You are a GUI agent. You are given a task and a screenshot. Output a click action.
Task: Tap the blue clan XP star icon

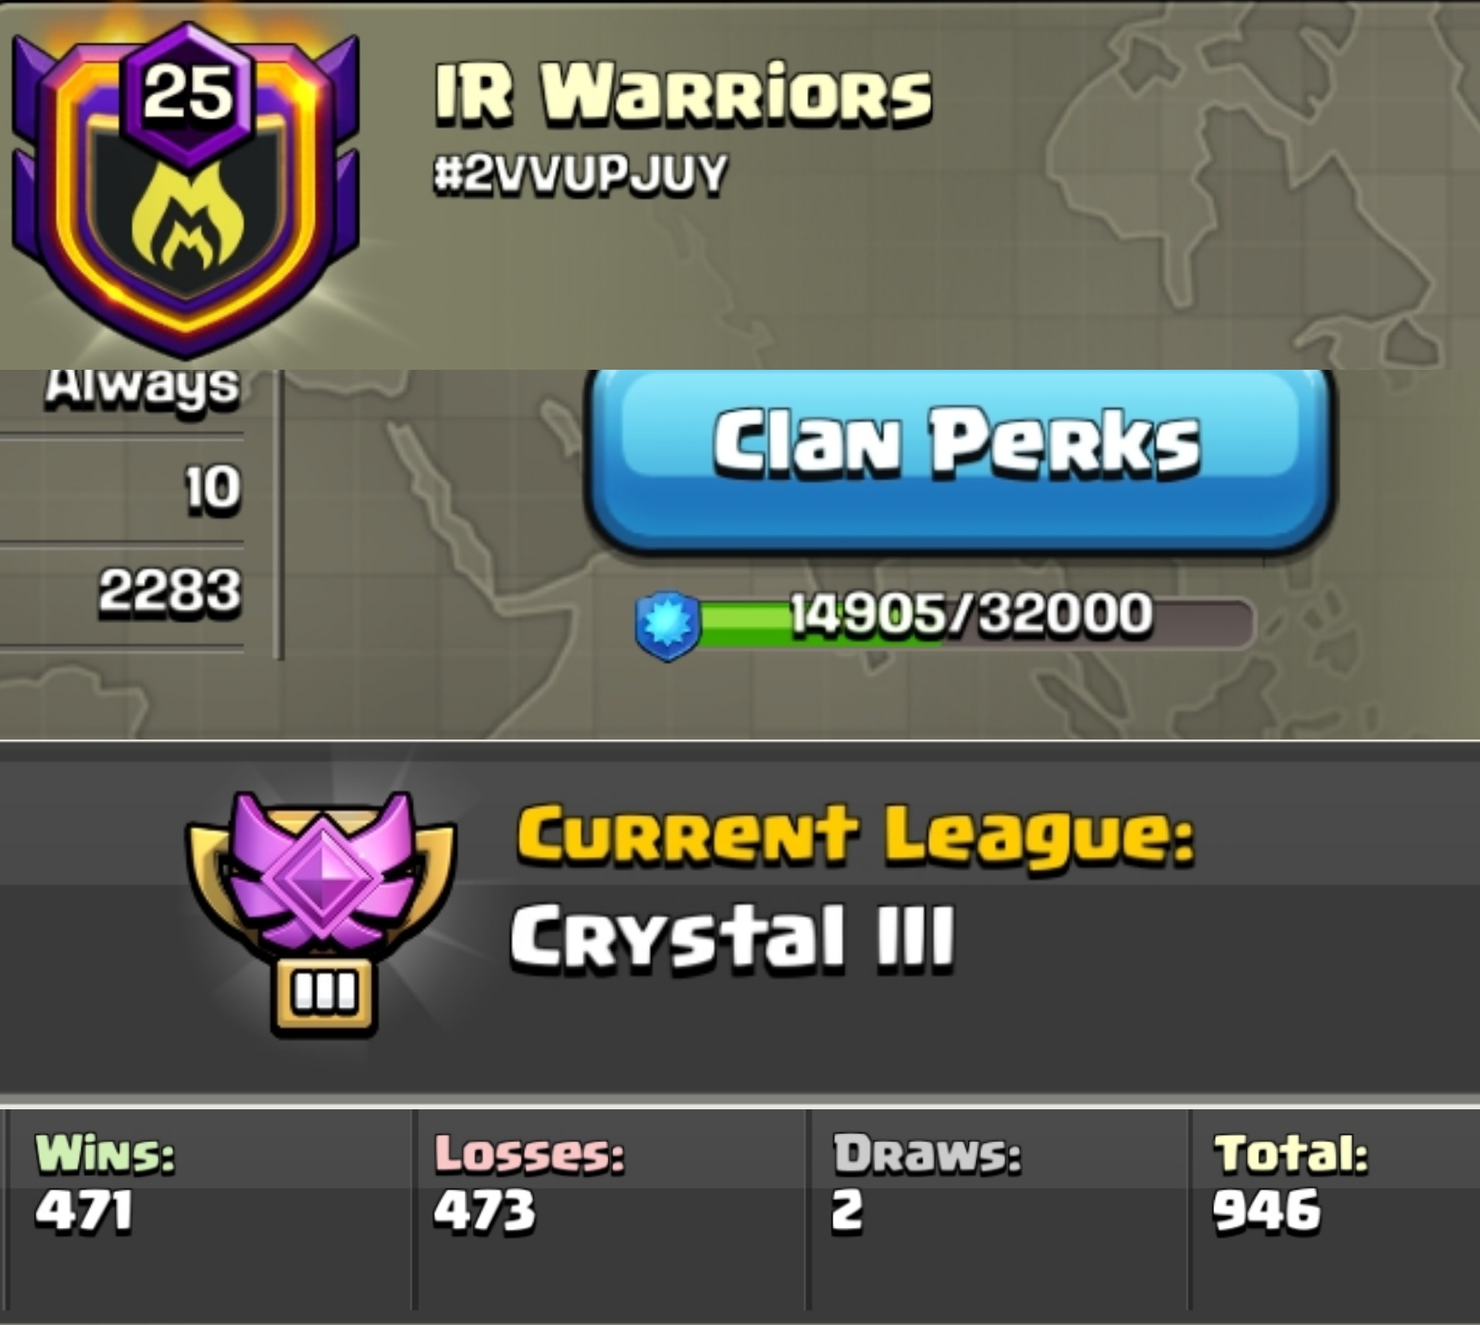coord(667,626)
